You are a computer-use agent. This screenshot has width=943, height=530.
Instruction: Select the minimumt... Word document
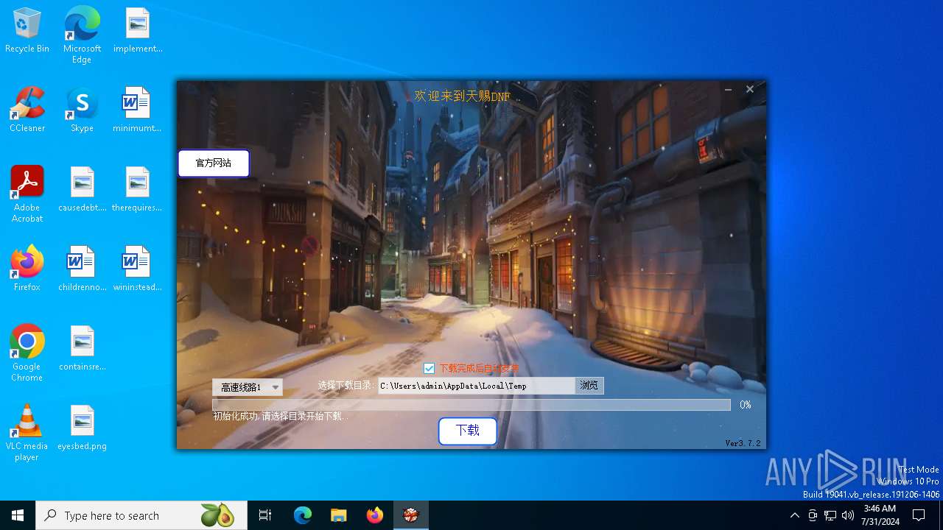pyautogui.click(x=137, y=110)
